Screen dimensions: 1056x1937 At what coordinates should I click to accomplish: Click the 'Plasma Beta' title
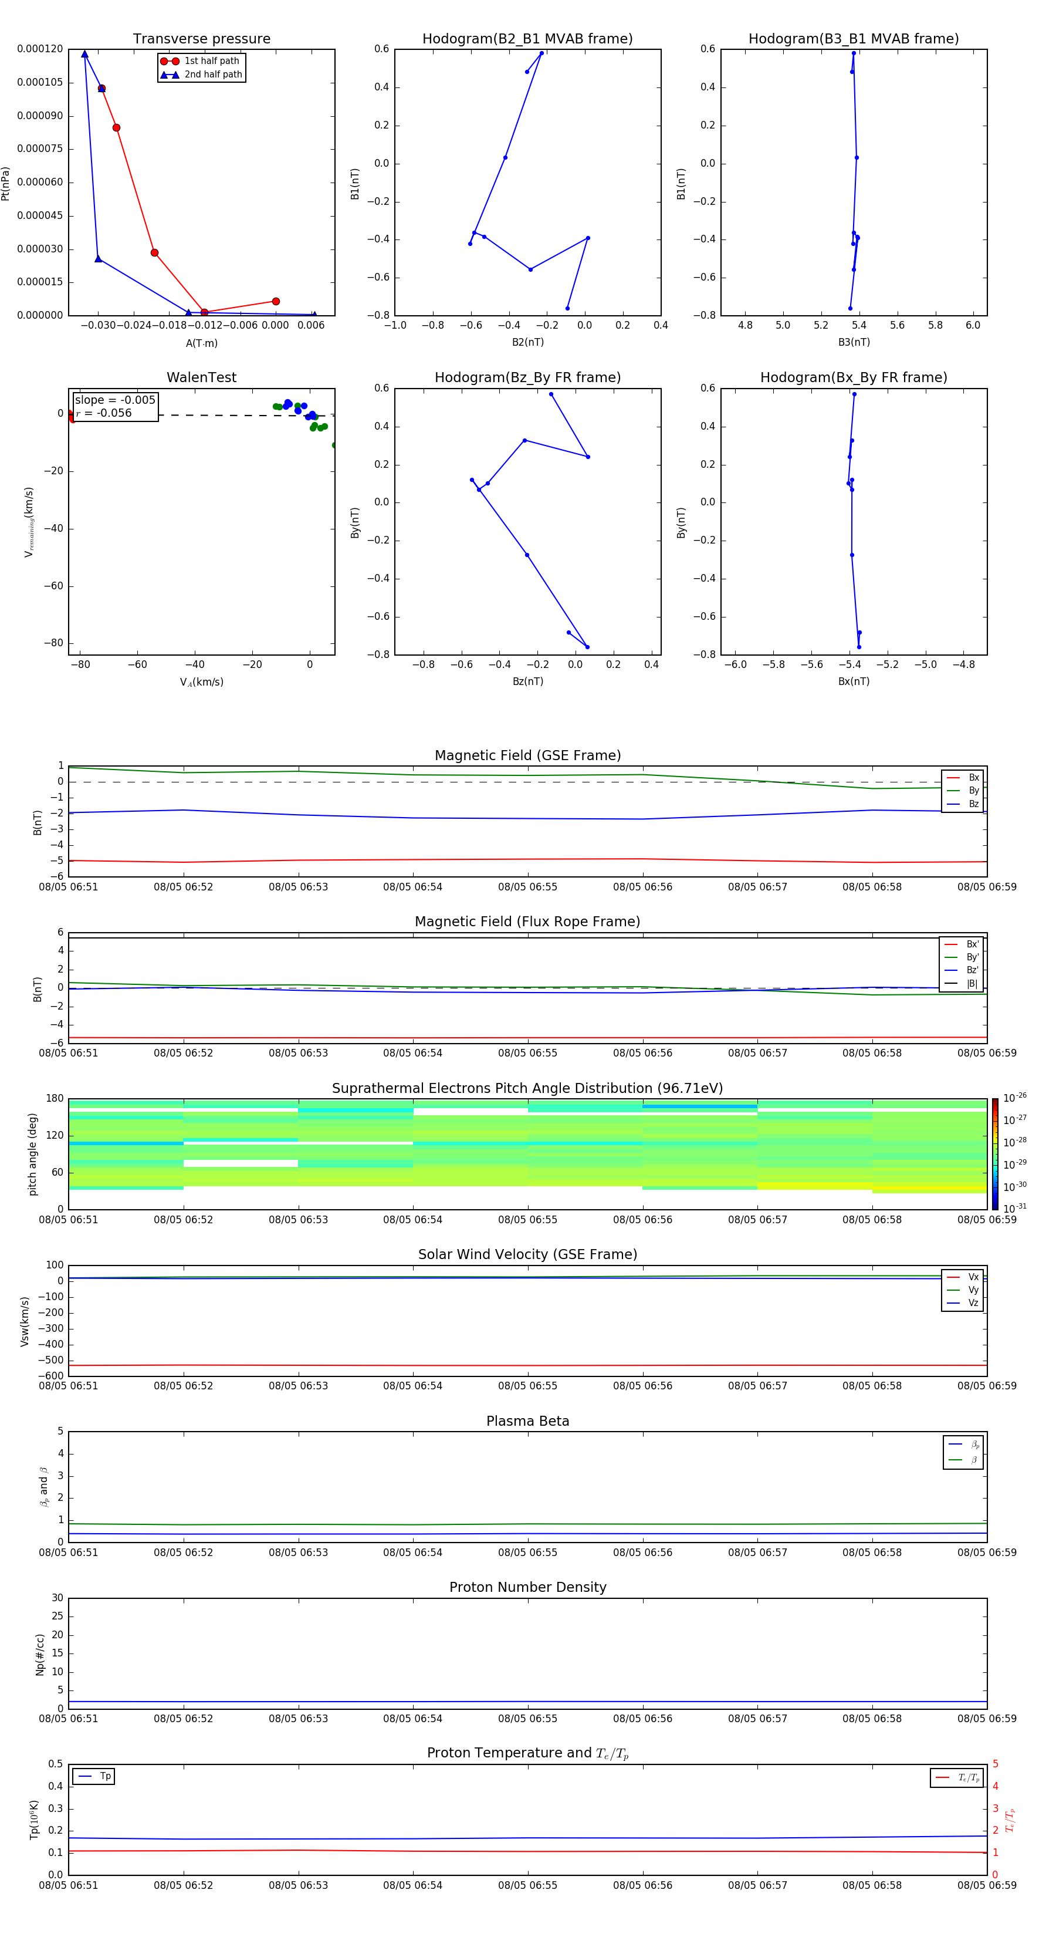(527, 1421)
